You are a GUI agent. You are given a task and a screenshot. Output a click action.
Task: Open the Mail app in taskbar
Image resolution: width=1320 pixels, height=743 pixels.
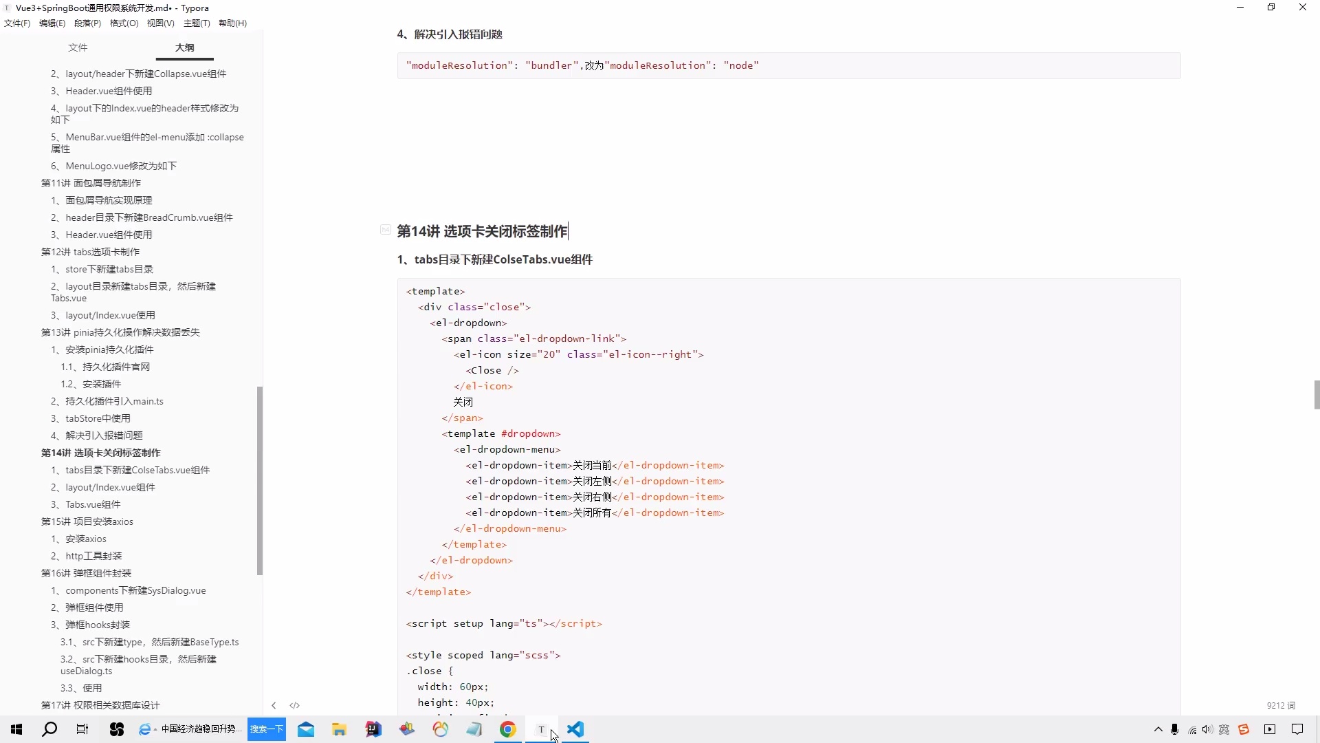306,729
